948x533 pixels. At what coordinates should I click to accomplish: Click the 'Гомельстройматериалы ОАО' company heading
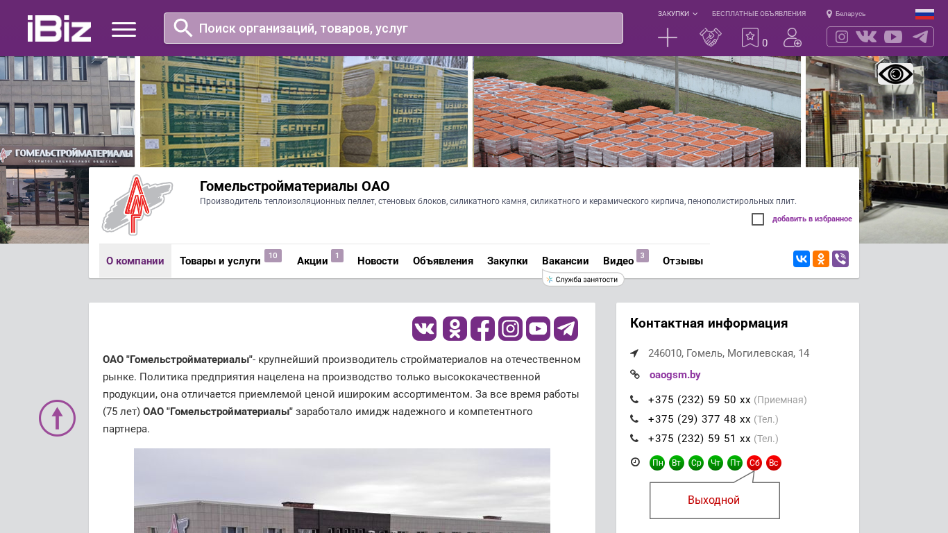[295, 186]
